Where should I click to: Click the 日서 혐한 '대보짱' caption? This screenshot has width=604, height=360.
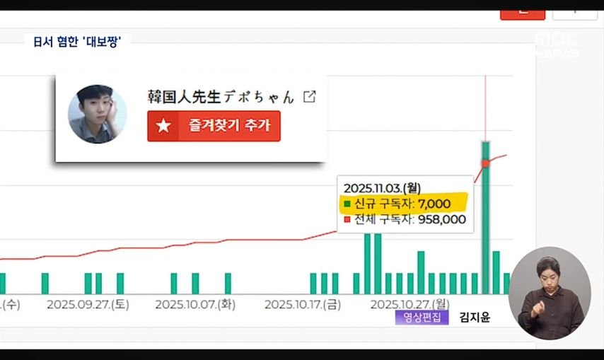77,42
